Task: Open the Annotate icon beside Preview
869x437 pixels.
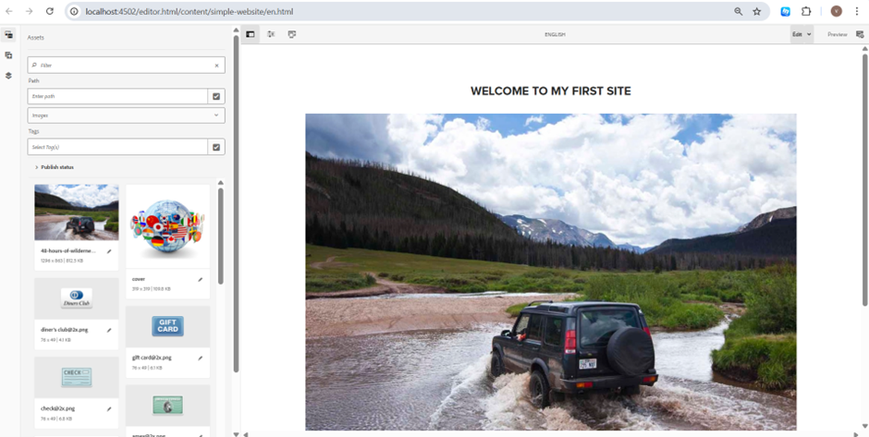Action: point(860,34)
